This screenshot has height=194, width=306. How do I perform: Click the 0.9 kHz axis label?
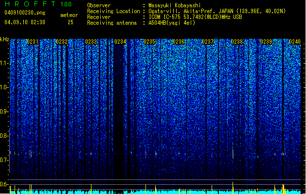click(4, 112)
